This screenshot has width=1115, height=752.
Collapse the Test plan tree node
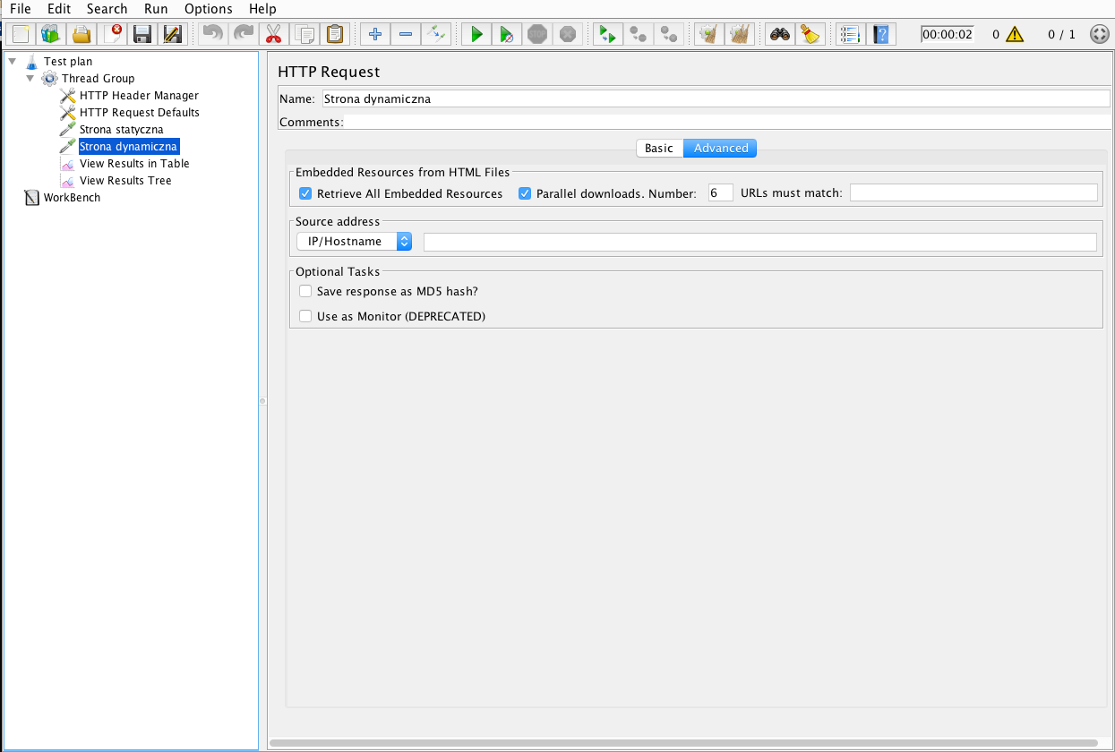click(x=12, y=62)
